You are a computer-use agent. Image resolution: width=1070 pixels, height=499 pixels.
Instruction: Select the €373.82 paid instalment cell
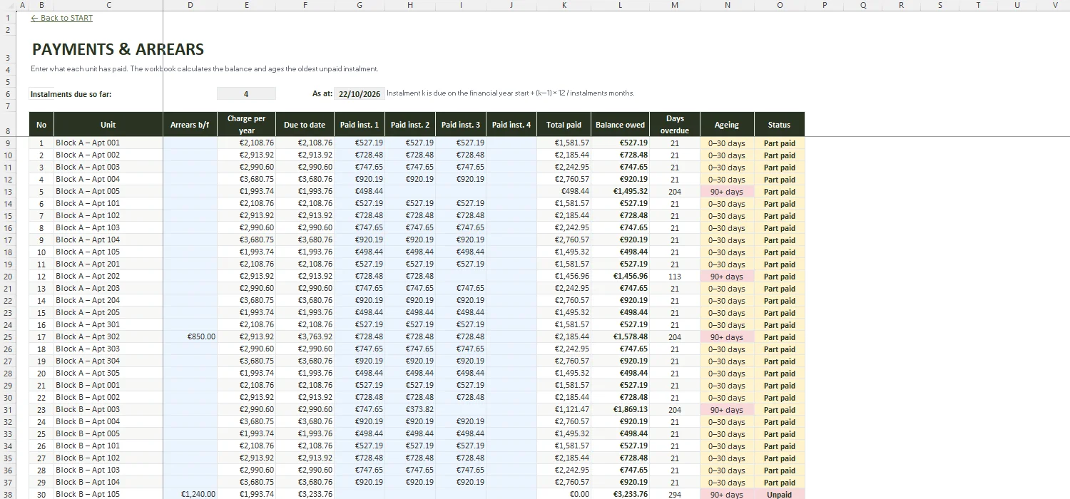[x=410, y=410]
